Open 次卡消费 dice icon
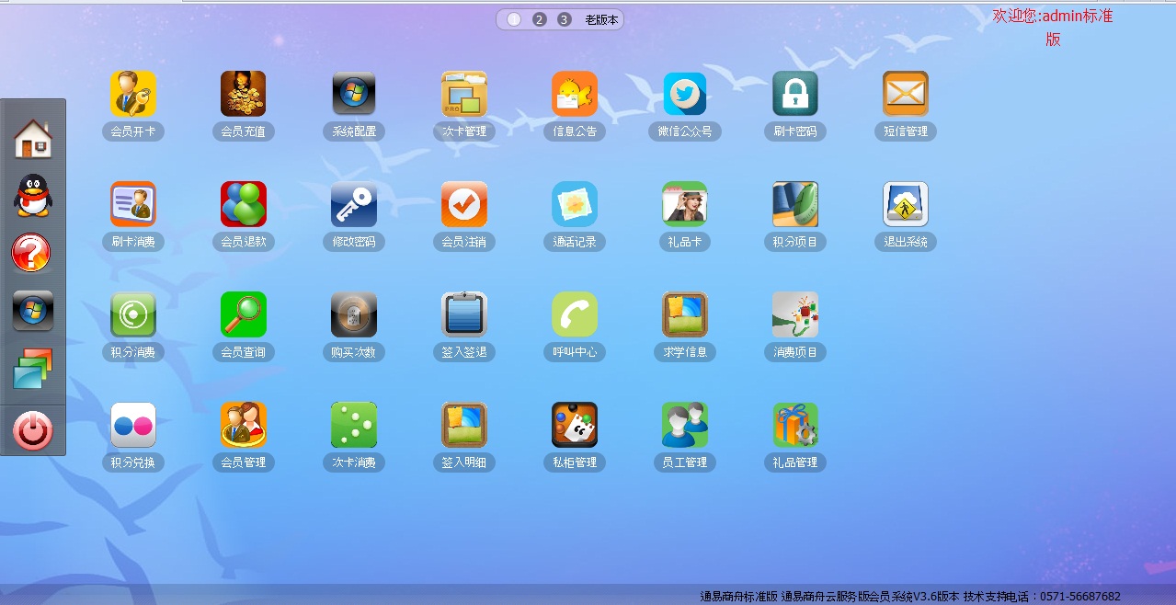1176x605 pixels. coord(354,425)
